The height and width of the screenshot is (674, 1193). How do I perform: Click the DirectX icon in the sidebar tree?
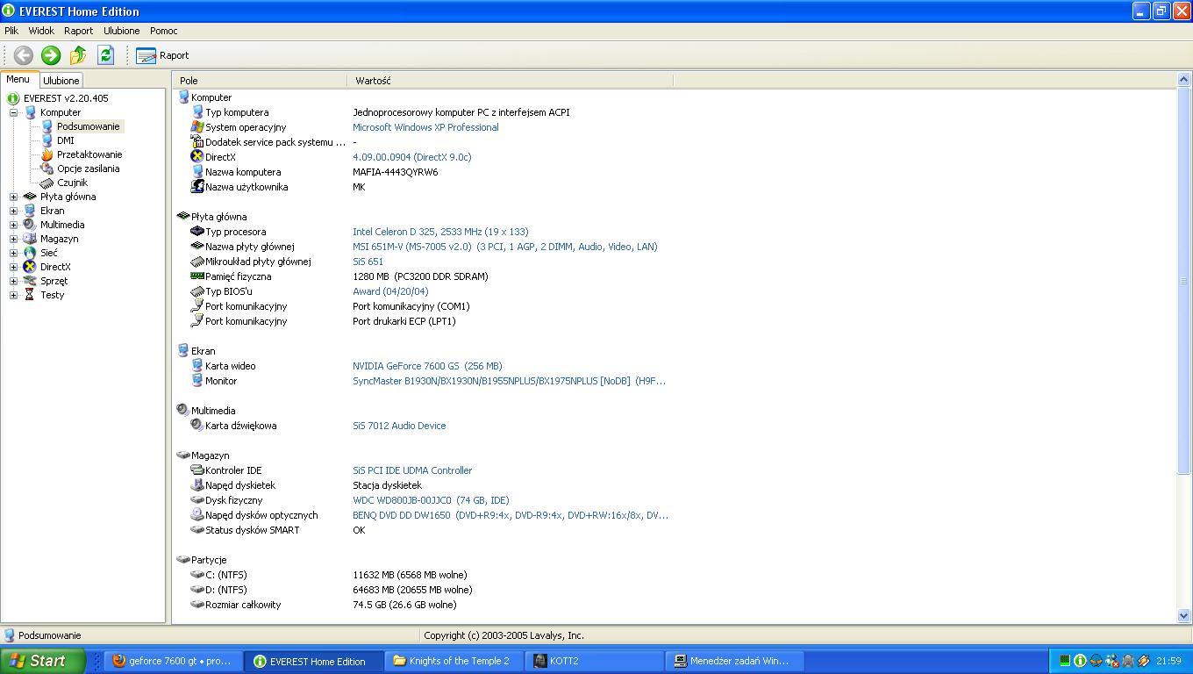point(30,267)
